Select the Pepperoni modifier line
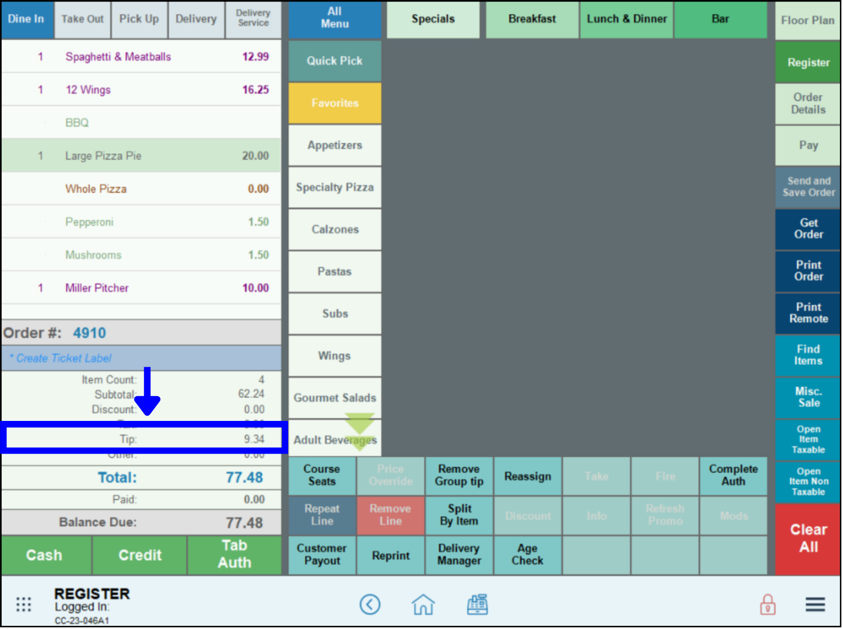843x629 pixels. [x=141, y=222]
